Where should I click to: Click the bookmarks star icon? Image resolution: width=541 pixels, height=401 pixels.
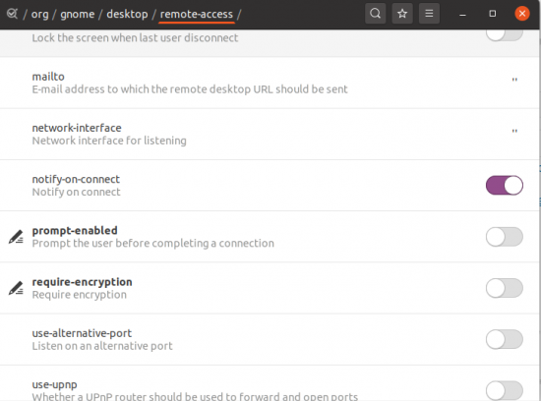(402, 14)
